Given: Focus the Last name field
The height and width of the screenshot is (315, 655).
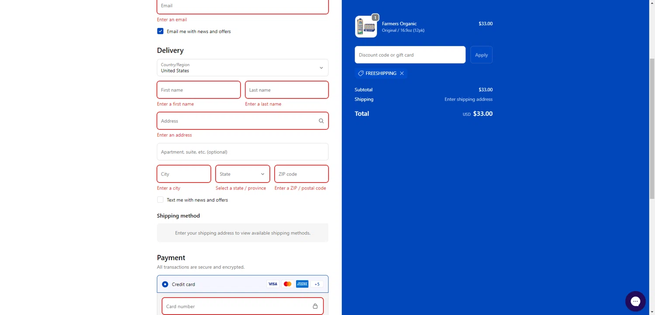Looking at the screenshot, I should tap(287, 90).
